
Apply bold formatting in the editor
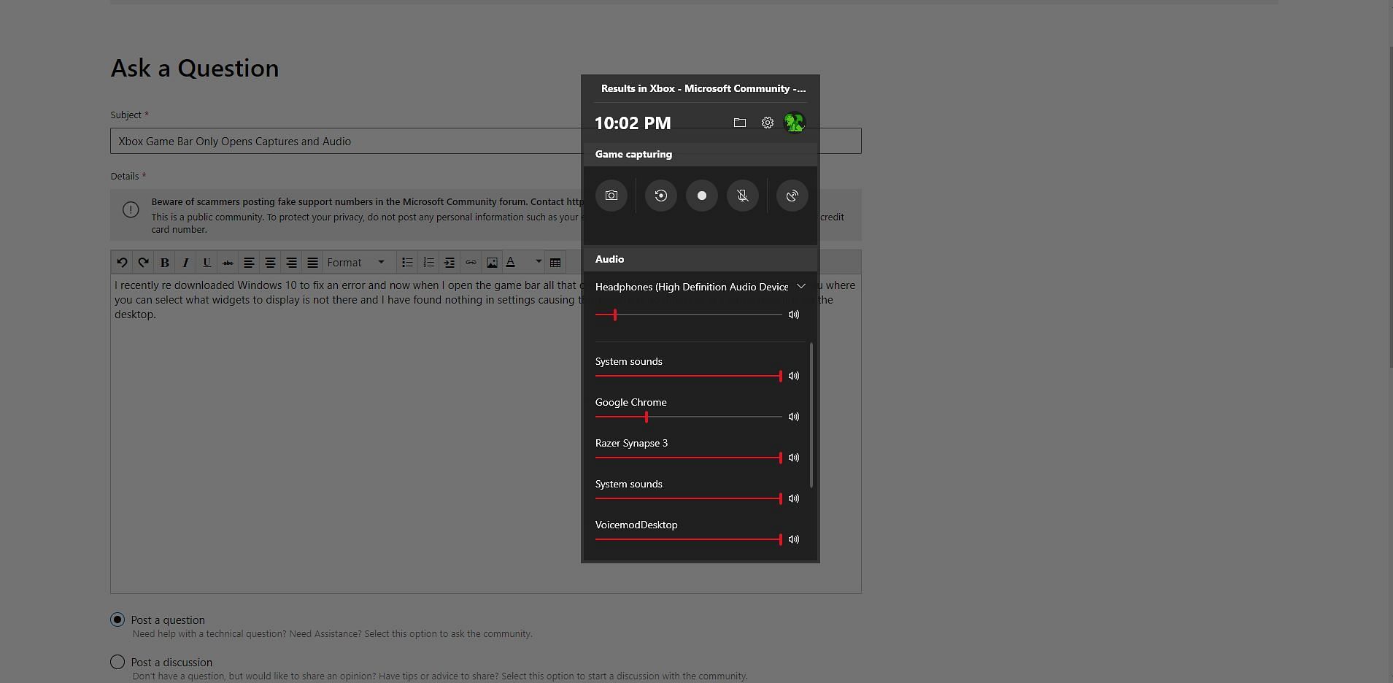165,263
